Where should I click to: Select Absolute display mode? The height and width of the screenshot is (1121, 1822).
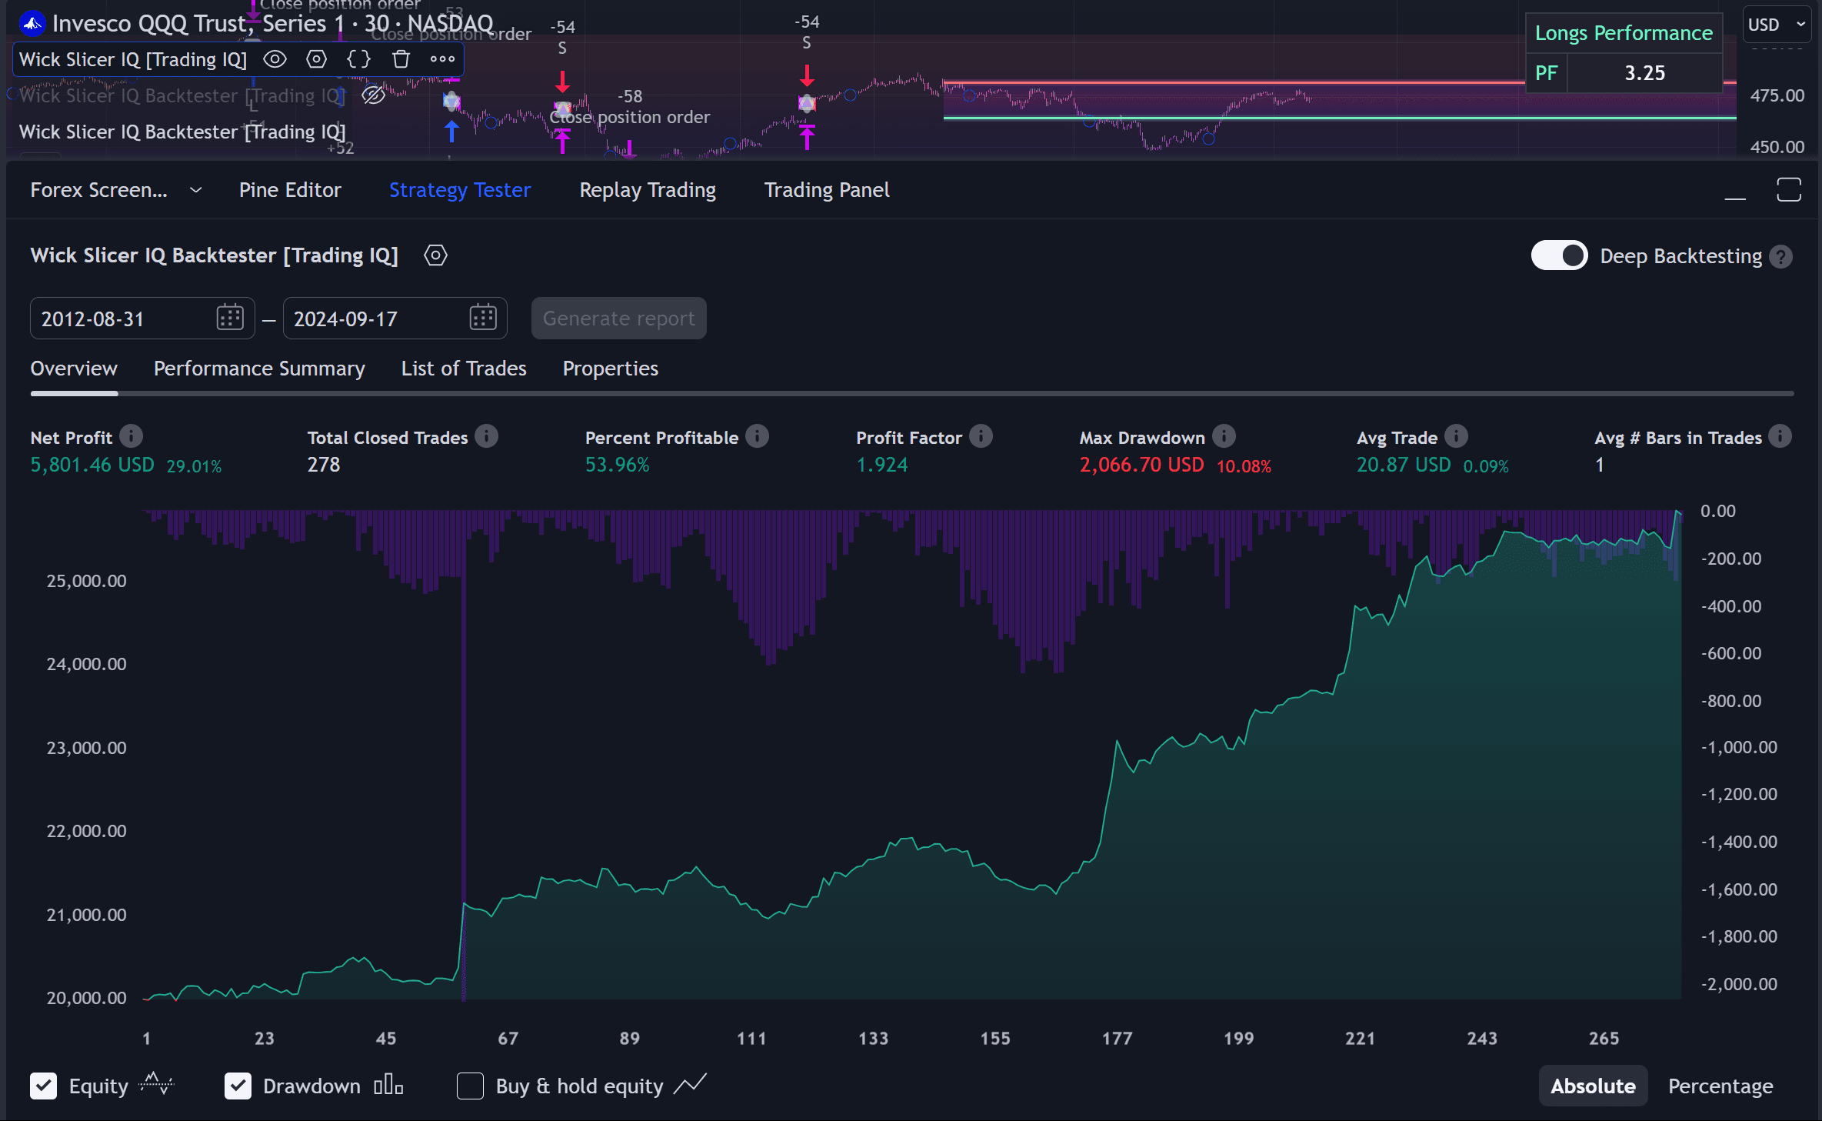1593,1086
